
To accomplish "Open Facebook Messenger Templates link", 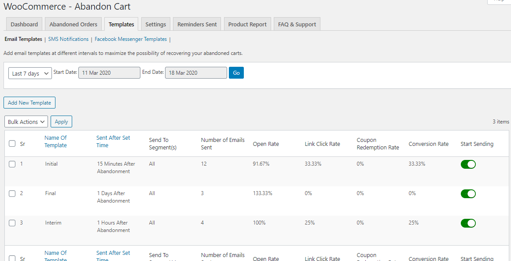I will tap(131, 39).
